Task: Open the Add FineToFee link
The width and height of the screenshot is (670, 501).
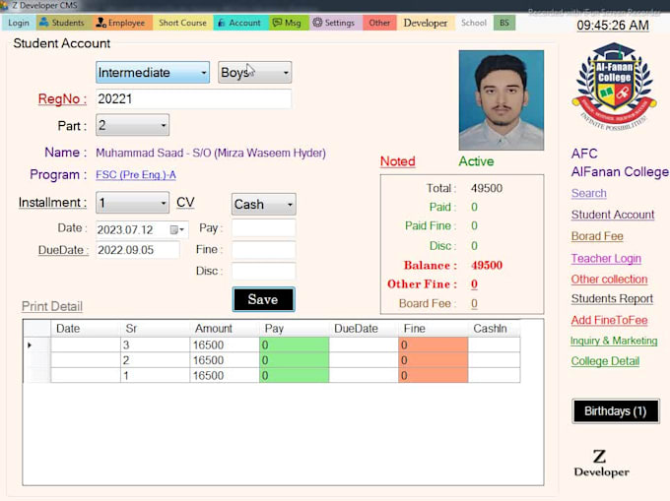Action: [609, 320]
